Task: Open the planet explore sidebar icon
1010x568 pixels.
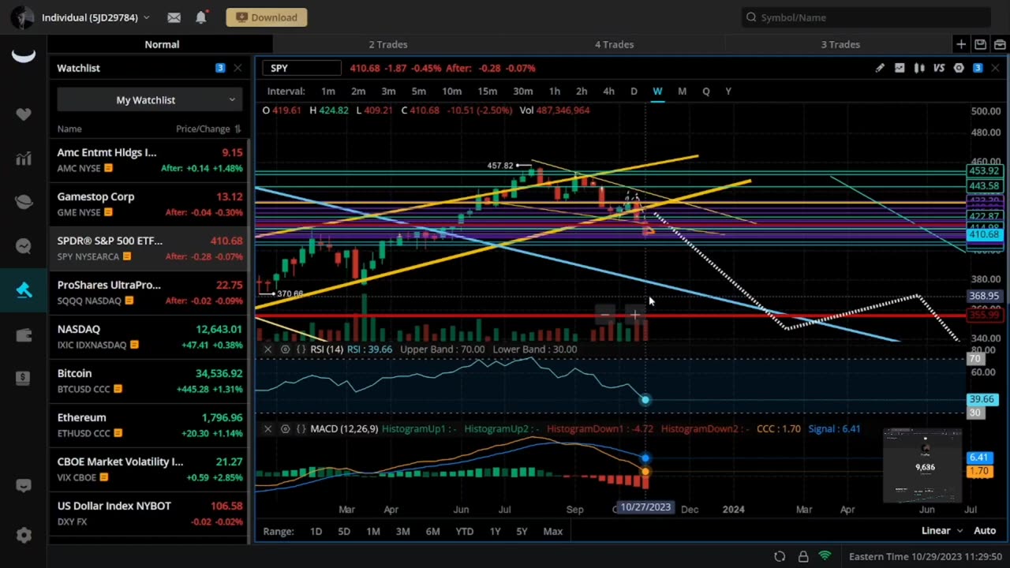Action: [24, 203]
